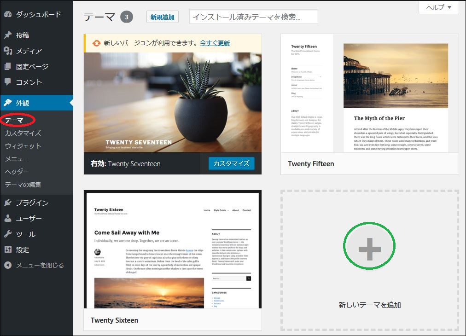Collapse sidebar via メニューを閉じる
The height and width of the screenshot is (336, 466).
tap(36, 265)
